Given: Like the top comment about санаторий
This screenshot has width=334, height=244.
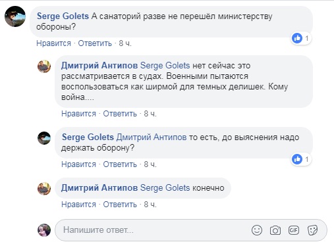Looking at the screenshot, I should 53,43.
